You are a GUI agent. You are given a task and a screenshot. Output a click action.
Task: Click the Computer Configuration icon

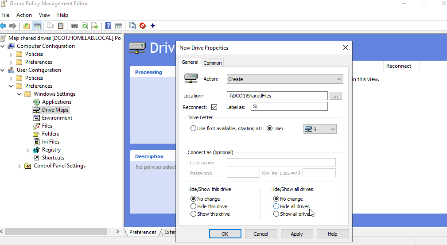coord(11,46)
